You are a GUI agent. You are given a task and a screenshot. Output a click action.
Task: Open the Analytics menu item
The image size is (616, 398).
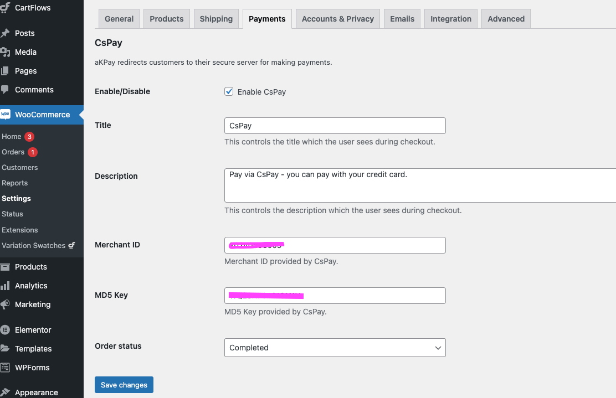coord(31,286)
